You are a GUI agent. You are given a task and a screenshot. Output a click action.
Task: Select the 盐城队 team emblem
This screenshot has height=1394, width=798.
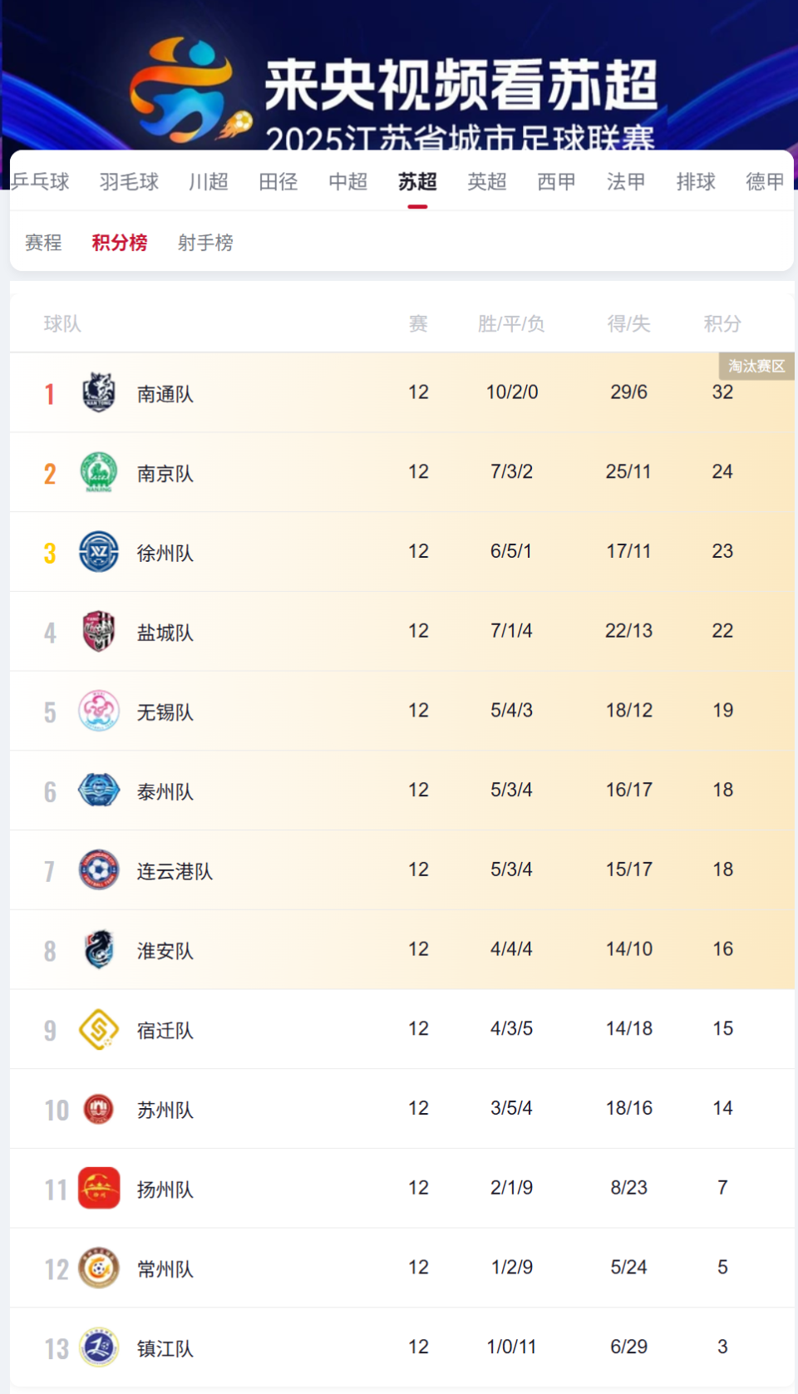(x=99, y=631)
